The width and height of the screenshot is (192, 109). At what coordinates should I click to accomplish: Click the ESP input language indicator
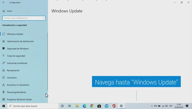pos(171,106)
